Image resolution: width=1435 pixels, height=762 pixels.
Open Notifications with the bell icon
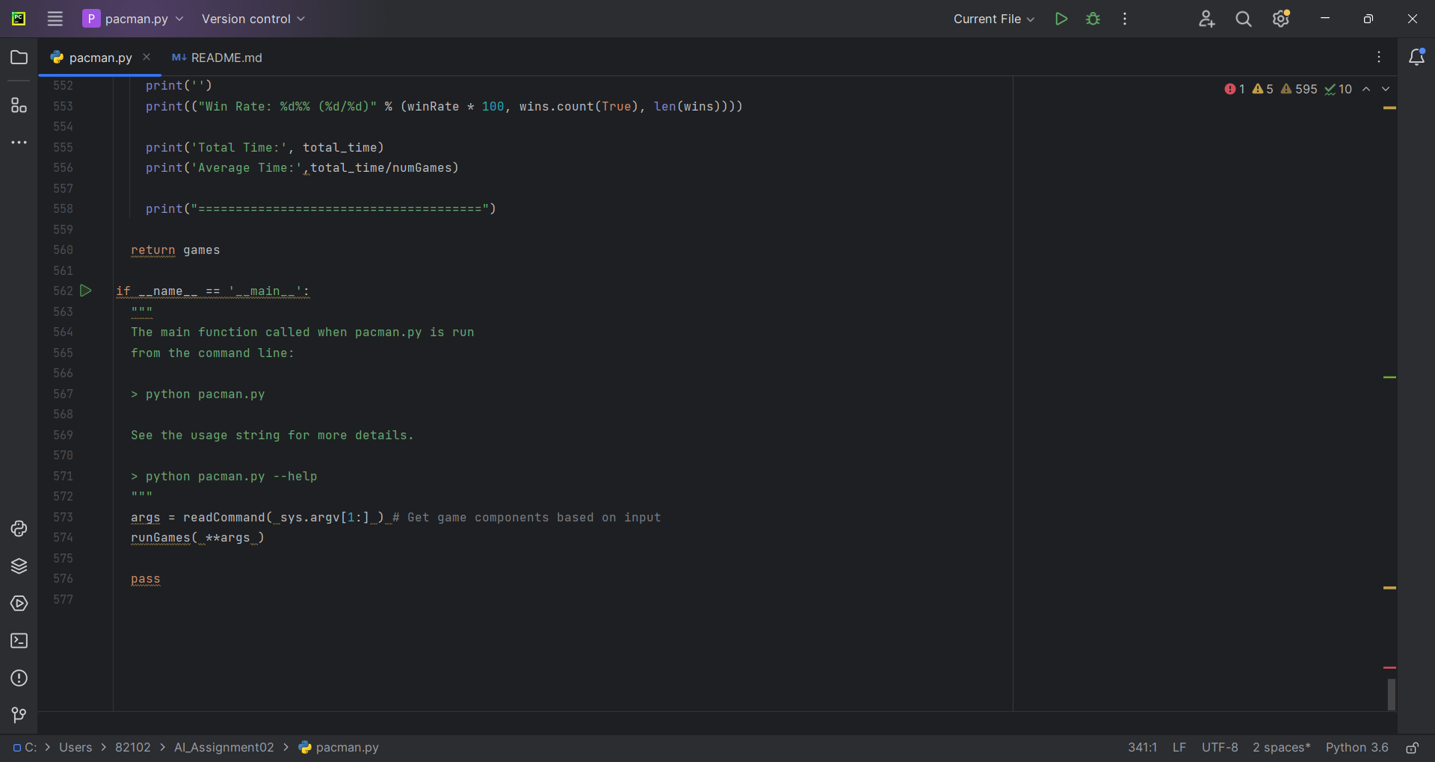[1417, 57]
